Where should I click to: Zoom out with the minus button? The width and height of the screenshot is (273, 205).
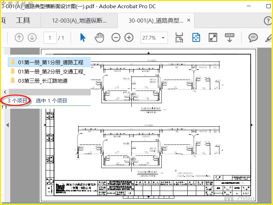(x=116, y=38)
